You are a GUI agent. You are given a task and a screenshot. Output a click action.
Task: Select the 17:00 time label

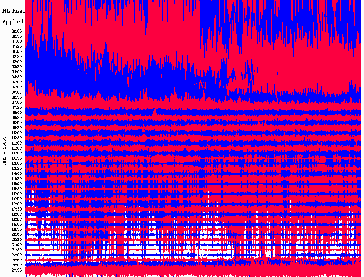17,204
